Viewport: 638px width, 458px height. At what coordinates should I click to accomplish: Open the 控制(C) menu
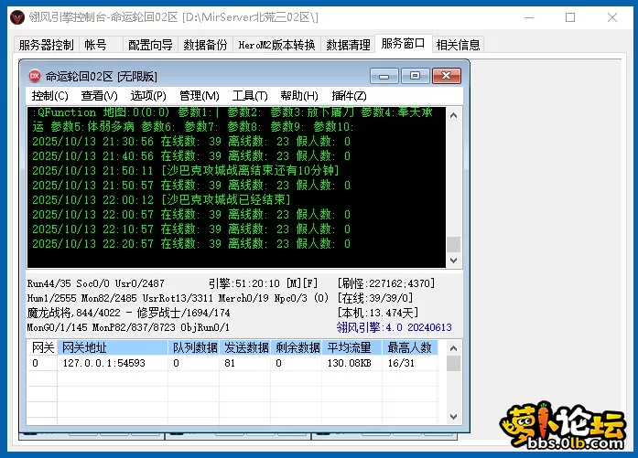coord(49,95)
